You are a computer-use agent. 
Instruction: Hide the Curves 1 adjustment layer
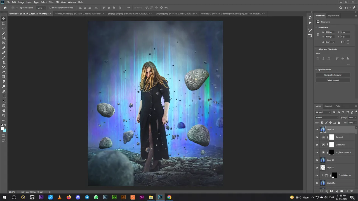[317, 137]
